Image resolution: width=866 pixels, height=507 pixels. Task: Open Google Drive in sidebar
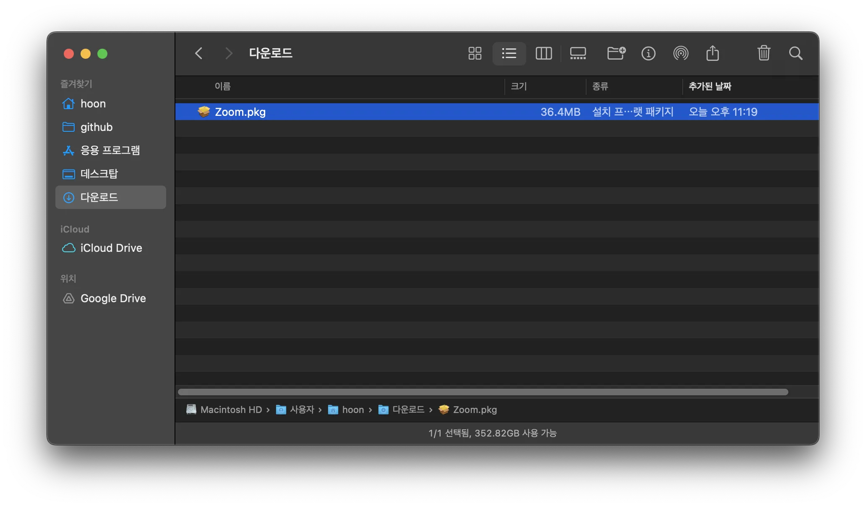click(111, 298)
